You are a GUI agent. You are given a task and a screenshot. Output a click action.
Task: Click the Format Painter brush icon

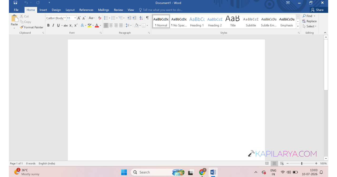point(22,27)
